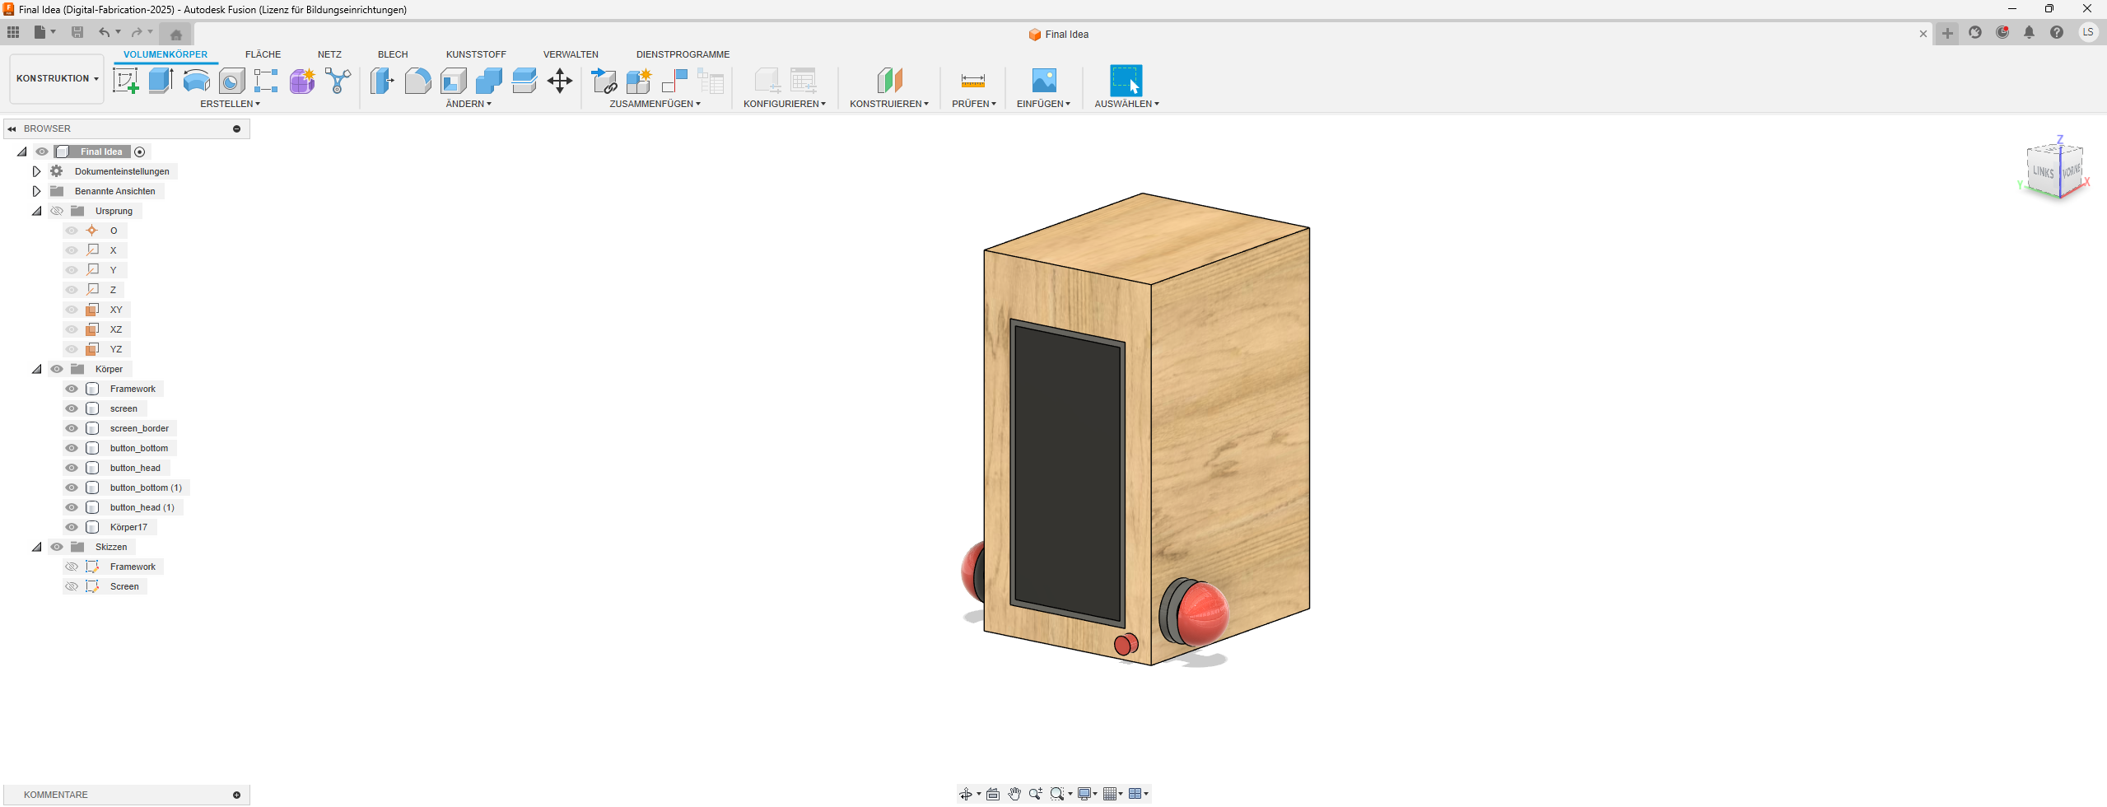Open the VERWALTEN ribbon tab
Viewport: 2107px width, 807px height.
point(571,54)
